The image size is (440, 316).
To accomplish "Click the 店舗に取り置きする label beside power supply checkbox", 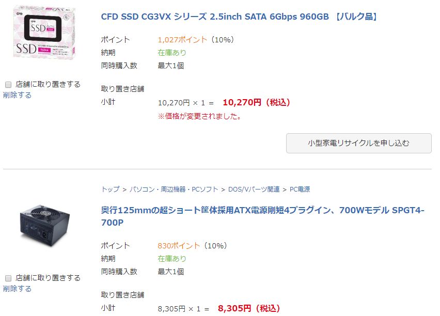I will [x=48, y=278].
